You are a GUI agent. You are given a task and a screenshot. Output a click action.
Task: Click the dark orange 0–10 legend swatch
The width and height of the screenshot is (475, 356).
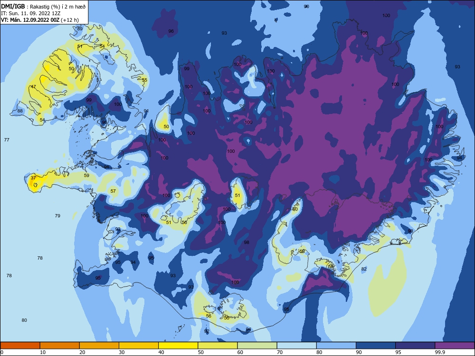(20, 346)
